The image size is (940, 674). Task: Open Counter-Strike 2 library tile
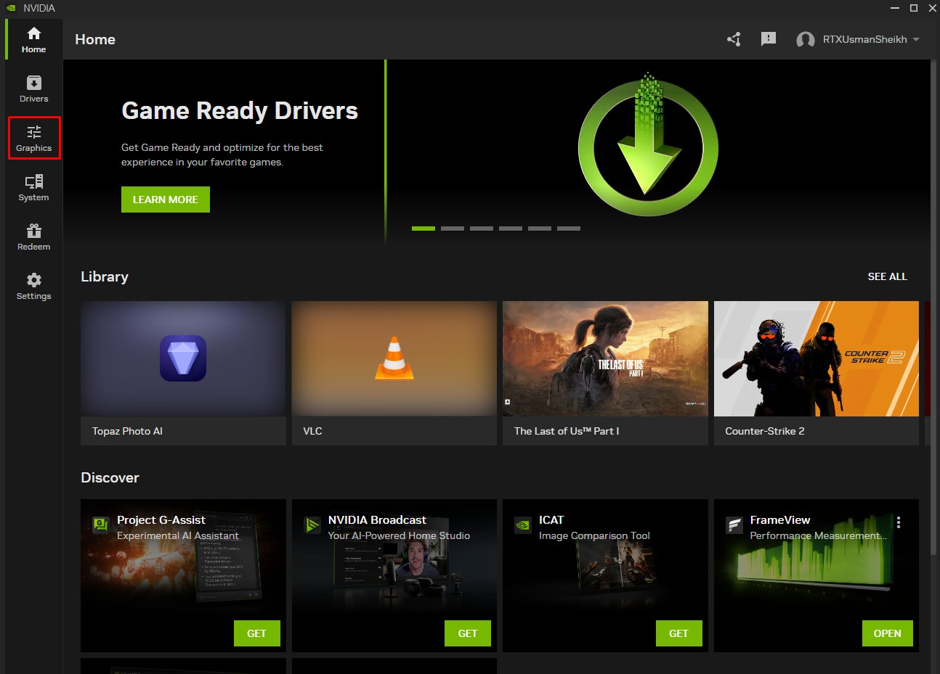click(817, 373)
